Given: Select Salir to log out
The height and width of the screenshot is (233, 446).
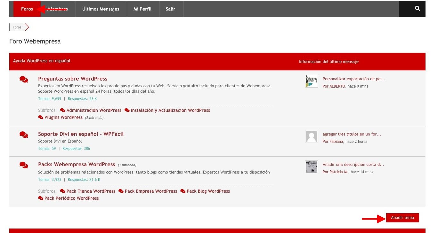Looking at the screenshot, I should (x=171, y=9).
